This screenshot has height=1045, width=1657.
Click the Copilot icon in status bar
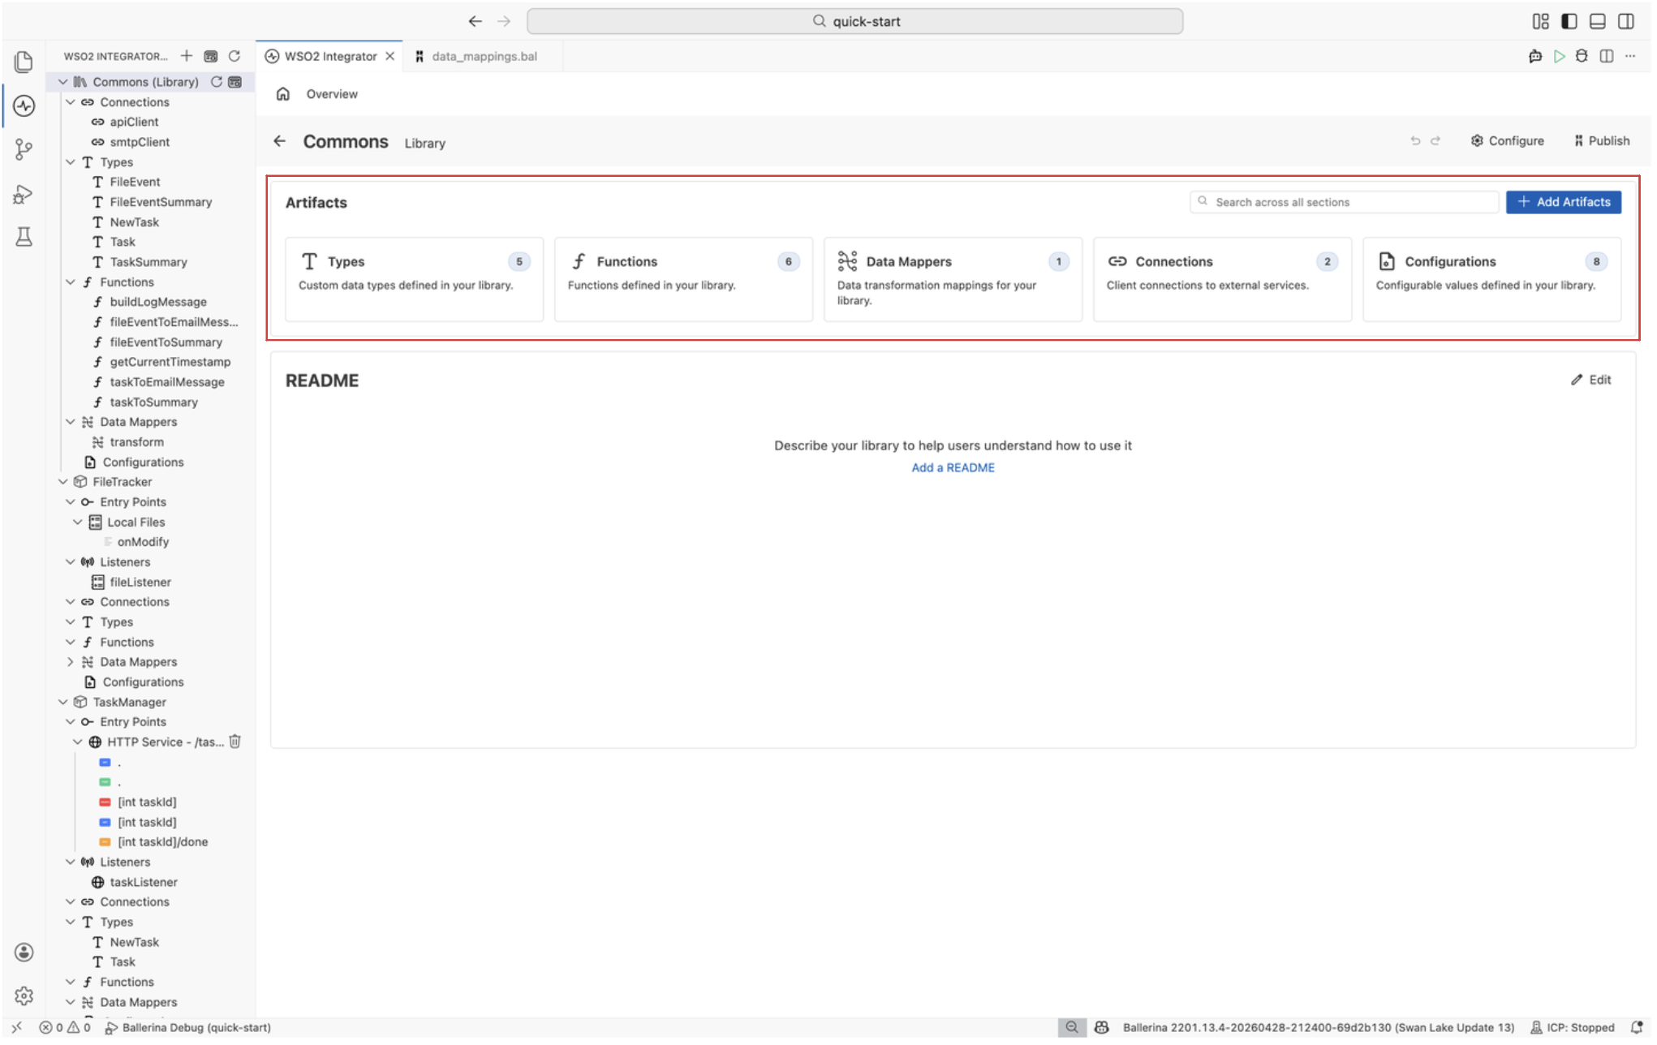(1101, 1028)
